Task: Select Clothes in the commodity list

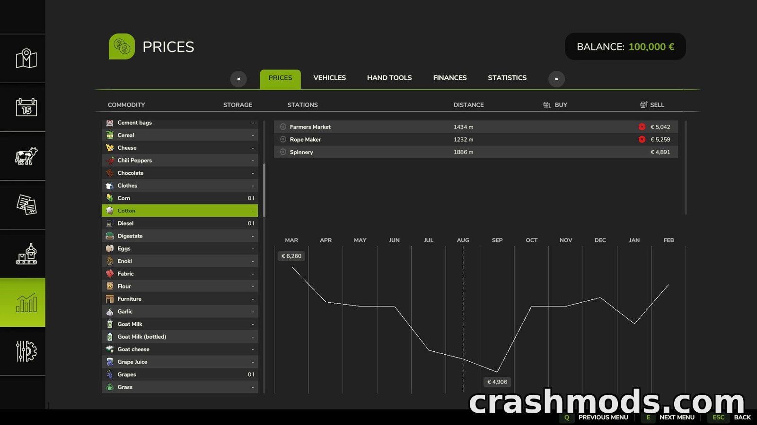Action: (x=180, y=186)
